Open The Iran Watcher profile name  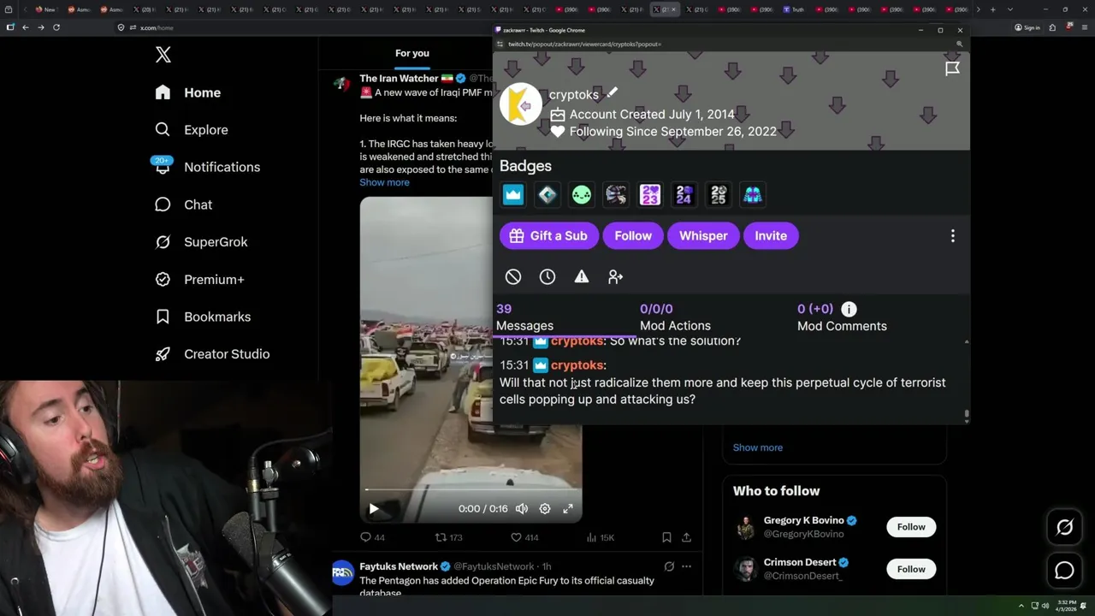[399, 79]
